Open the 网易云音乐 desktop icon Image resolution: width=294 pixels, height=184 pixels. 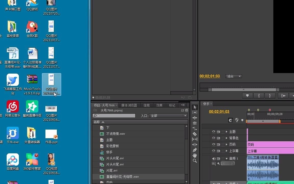13,107
